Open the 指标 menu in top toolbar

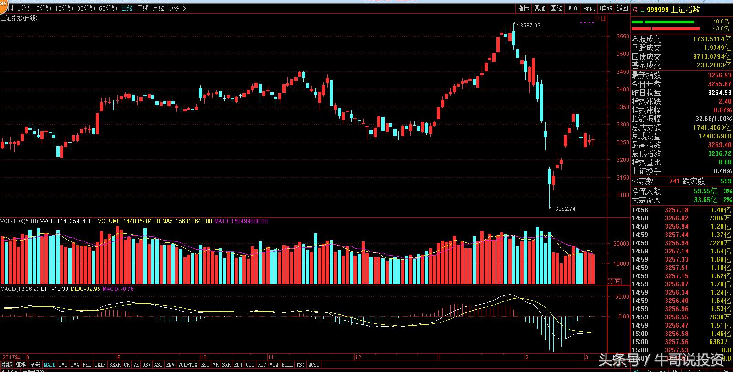coord(523,8)
